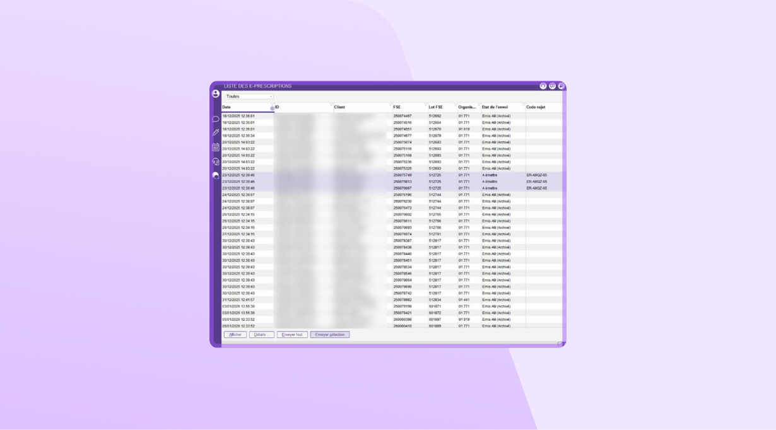
Task: Click the middle round icon in title bar
Action: click(x=552, y=86)
